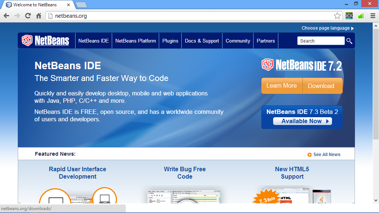Open the Write Bug Free Code article
The width and height of the screenshot is (379, 213).
(x=185, y=173)
